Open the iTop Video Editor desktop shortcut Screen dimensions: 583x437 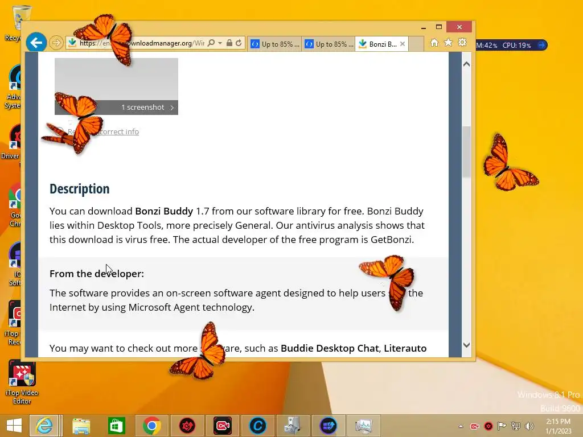click(x=22, y=382)
